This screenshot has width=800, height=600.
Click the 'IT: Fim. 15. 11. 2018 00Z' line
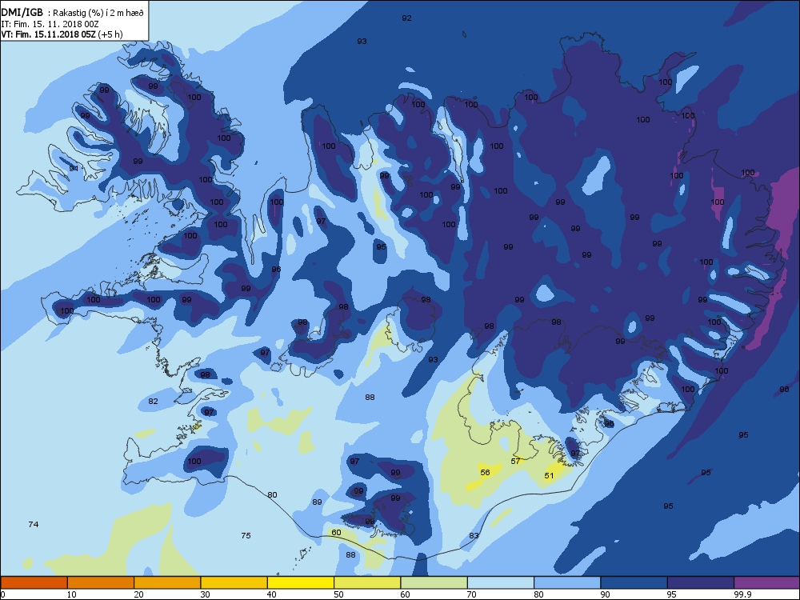(x=50, y=24)
